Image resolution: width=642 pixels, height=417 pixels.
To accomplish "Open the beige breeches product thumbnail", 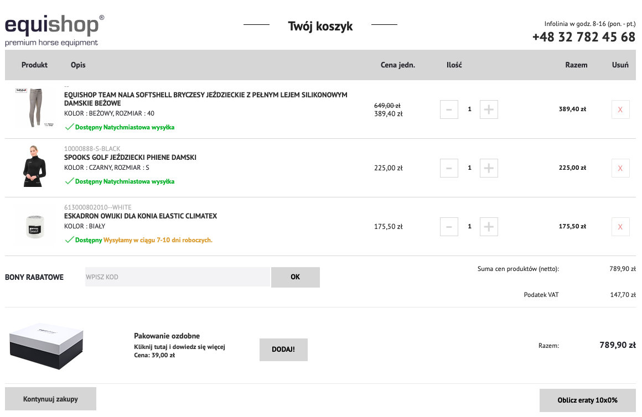I will point(35,108).
